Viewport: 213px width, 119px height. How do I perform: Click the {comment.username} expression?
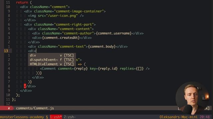114,33
